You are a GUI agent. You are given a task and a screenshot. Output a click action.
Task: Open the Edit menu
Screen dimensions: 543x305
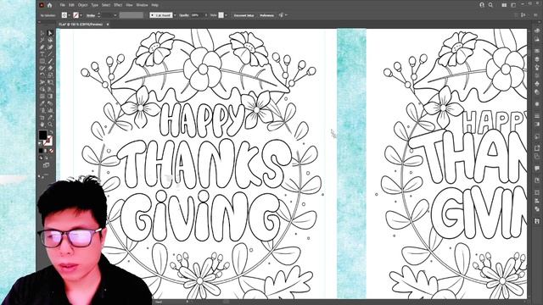71,5
